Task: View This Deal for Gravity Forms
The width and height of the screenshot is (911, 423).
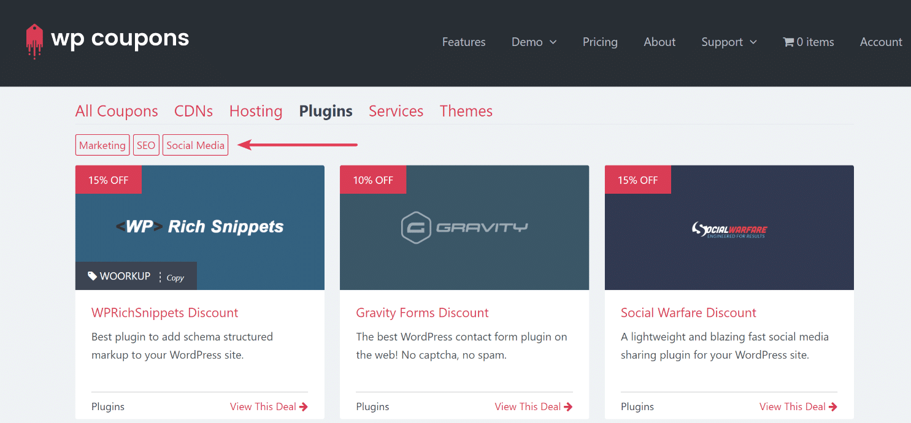Action: [534, 406]
